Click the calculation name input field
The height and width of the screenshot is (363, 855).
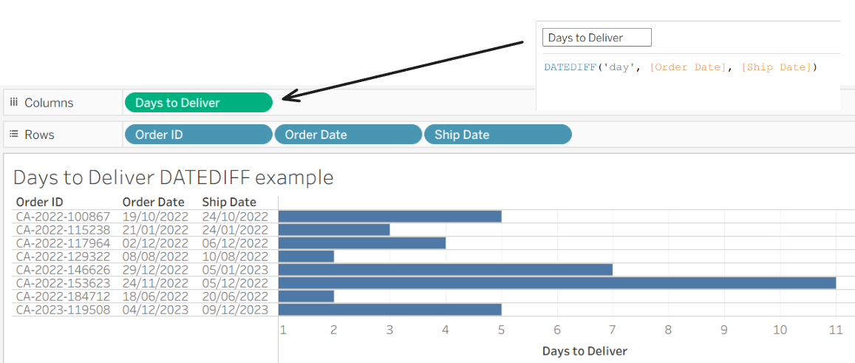pyautogui.click(x=596, y=38)
